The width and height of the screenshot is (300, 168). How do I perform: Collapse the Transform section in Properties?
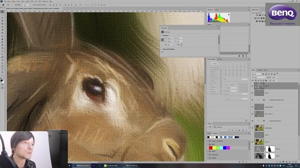[161, 35]
